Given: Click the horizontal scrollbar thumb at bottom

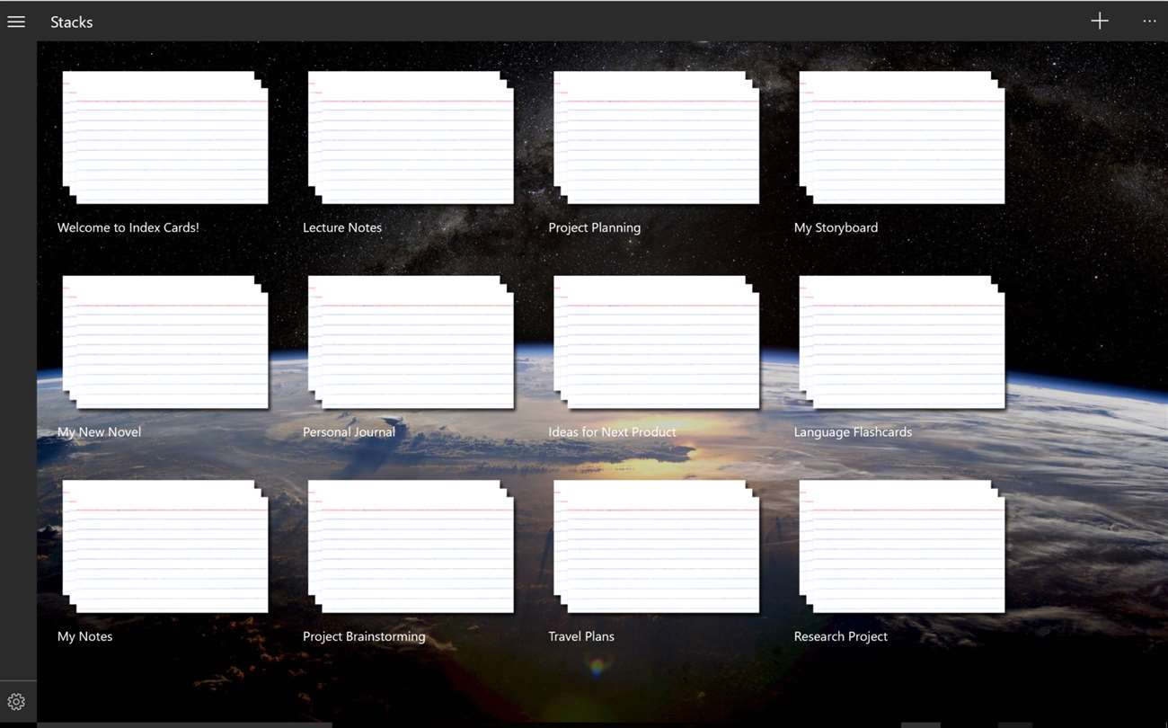Looking at the screenshot, I should (184, 724).
